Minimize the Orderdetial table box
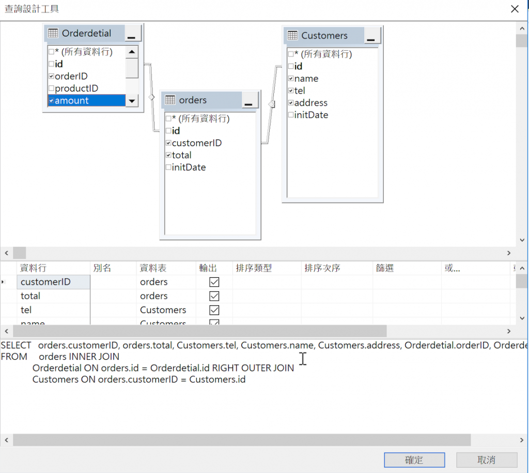Image resolution: width=529 pixels, height=473 pixels. [132, 34]
